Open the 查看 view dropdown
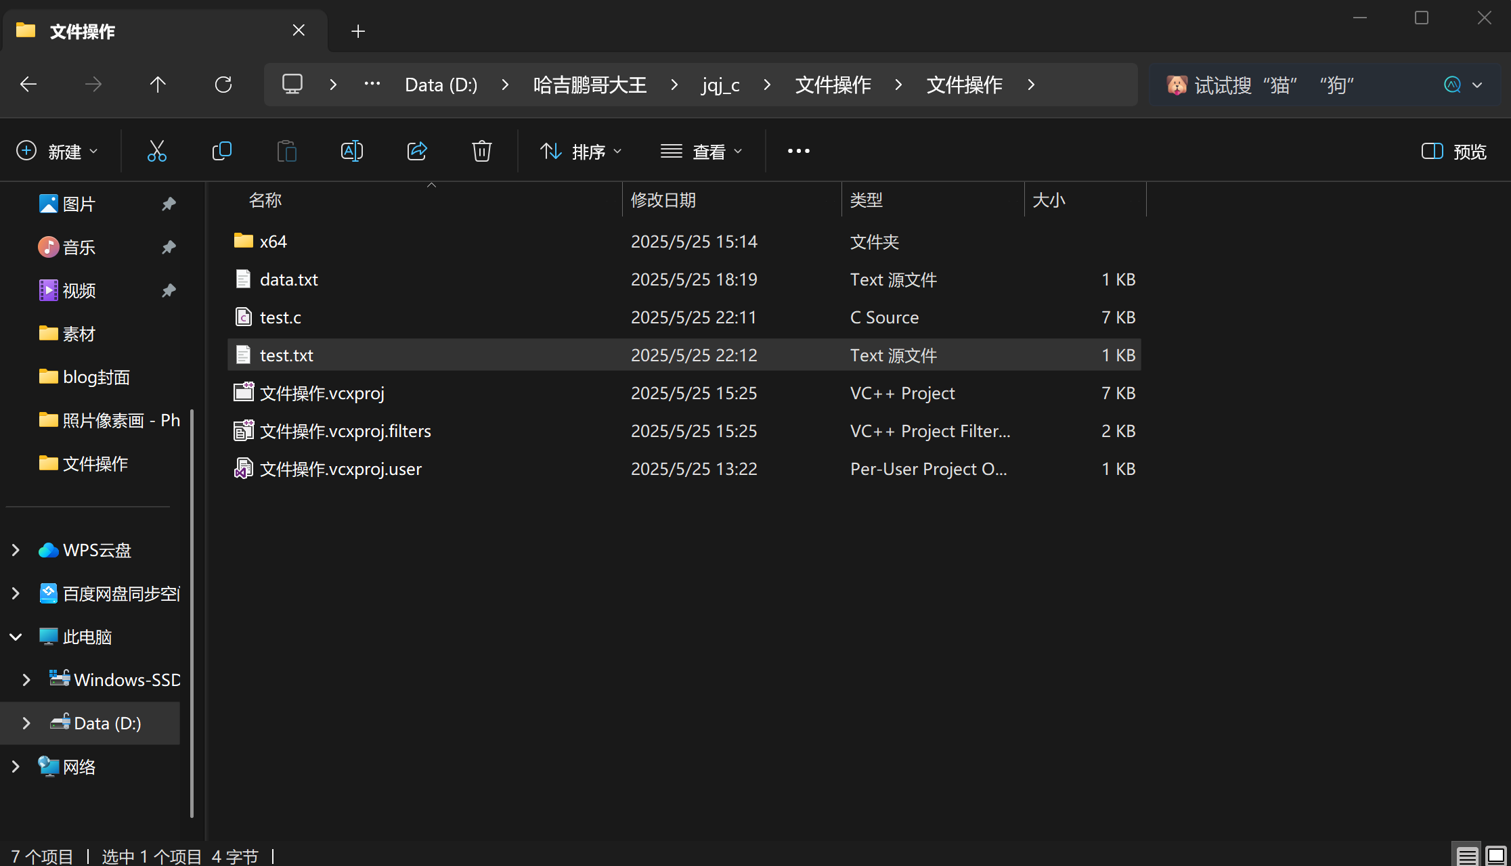Viewport: 1511px width, 866px height. (x=701, y=151)
